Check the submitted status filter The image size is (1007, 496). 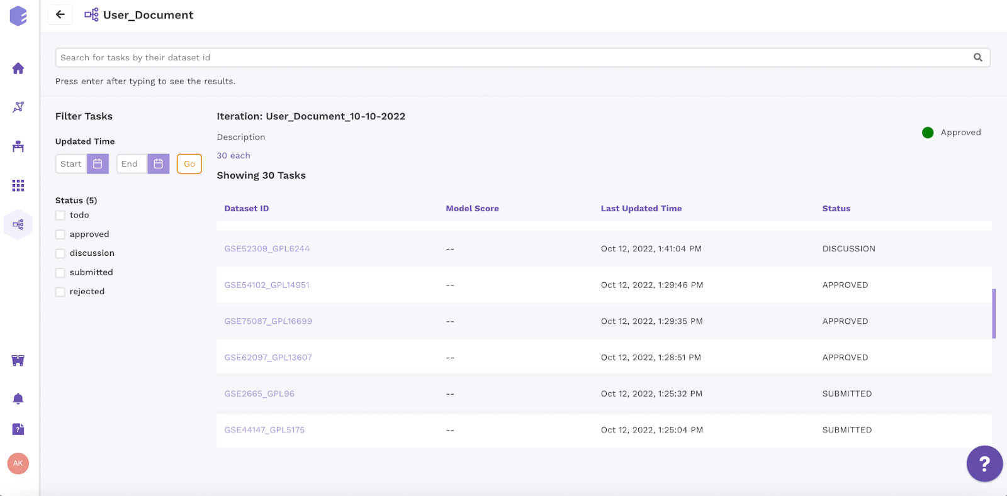point(60,273)
